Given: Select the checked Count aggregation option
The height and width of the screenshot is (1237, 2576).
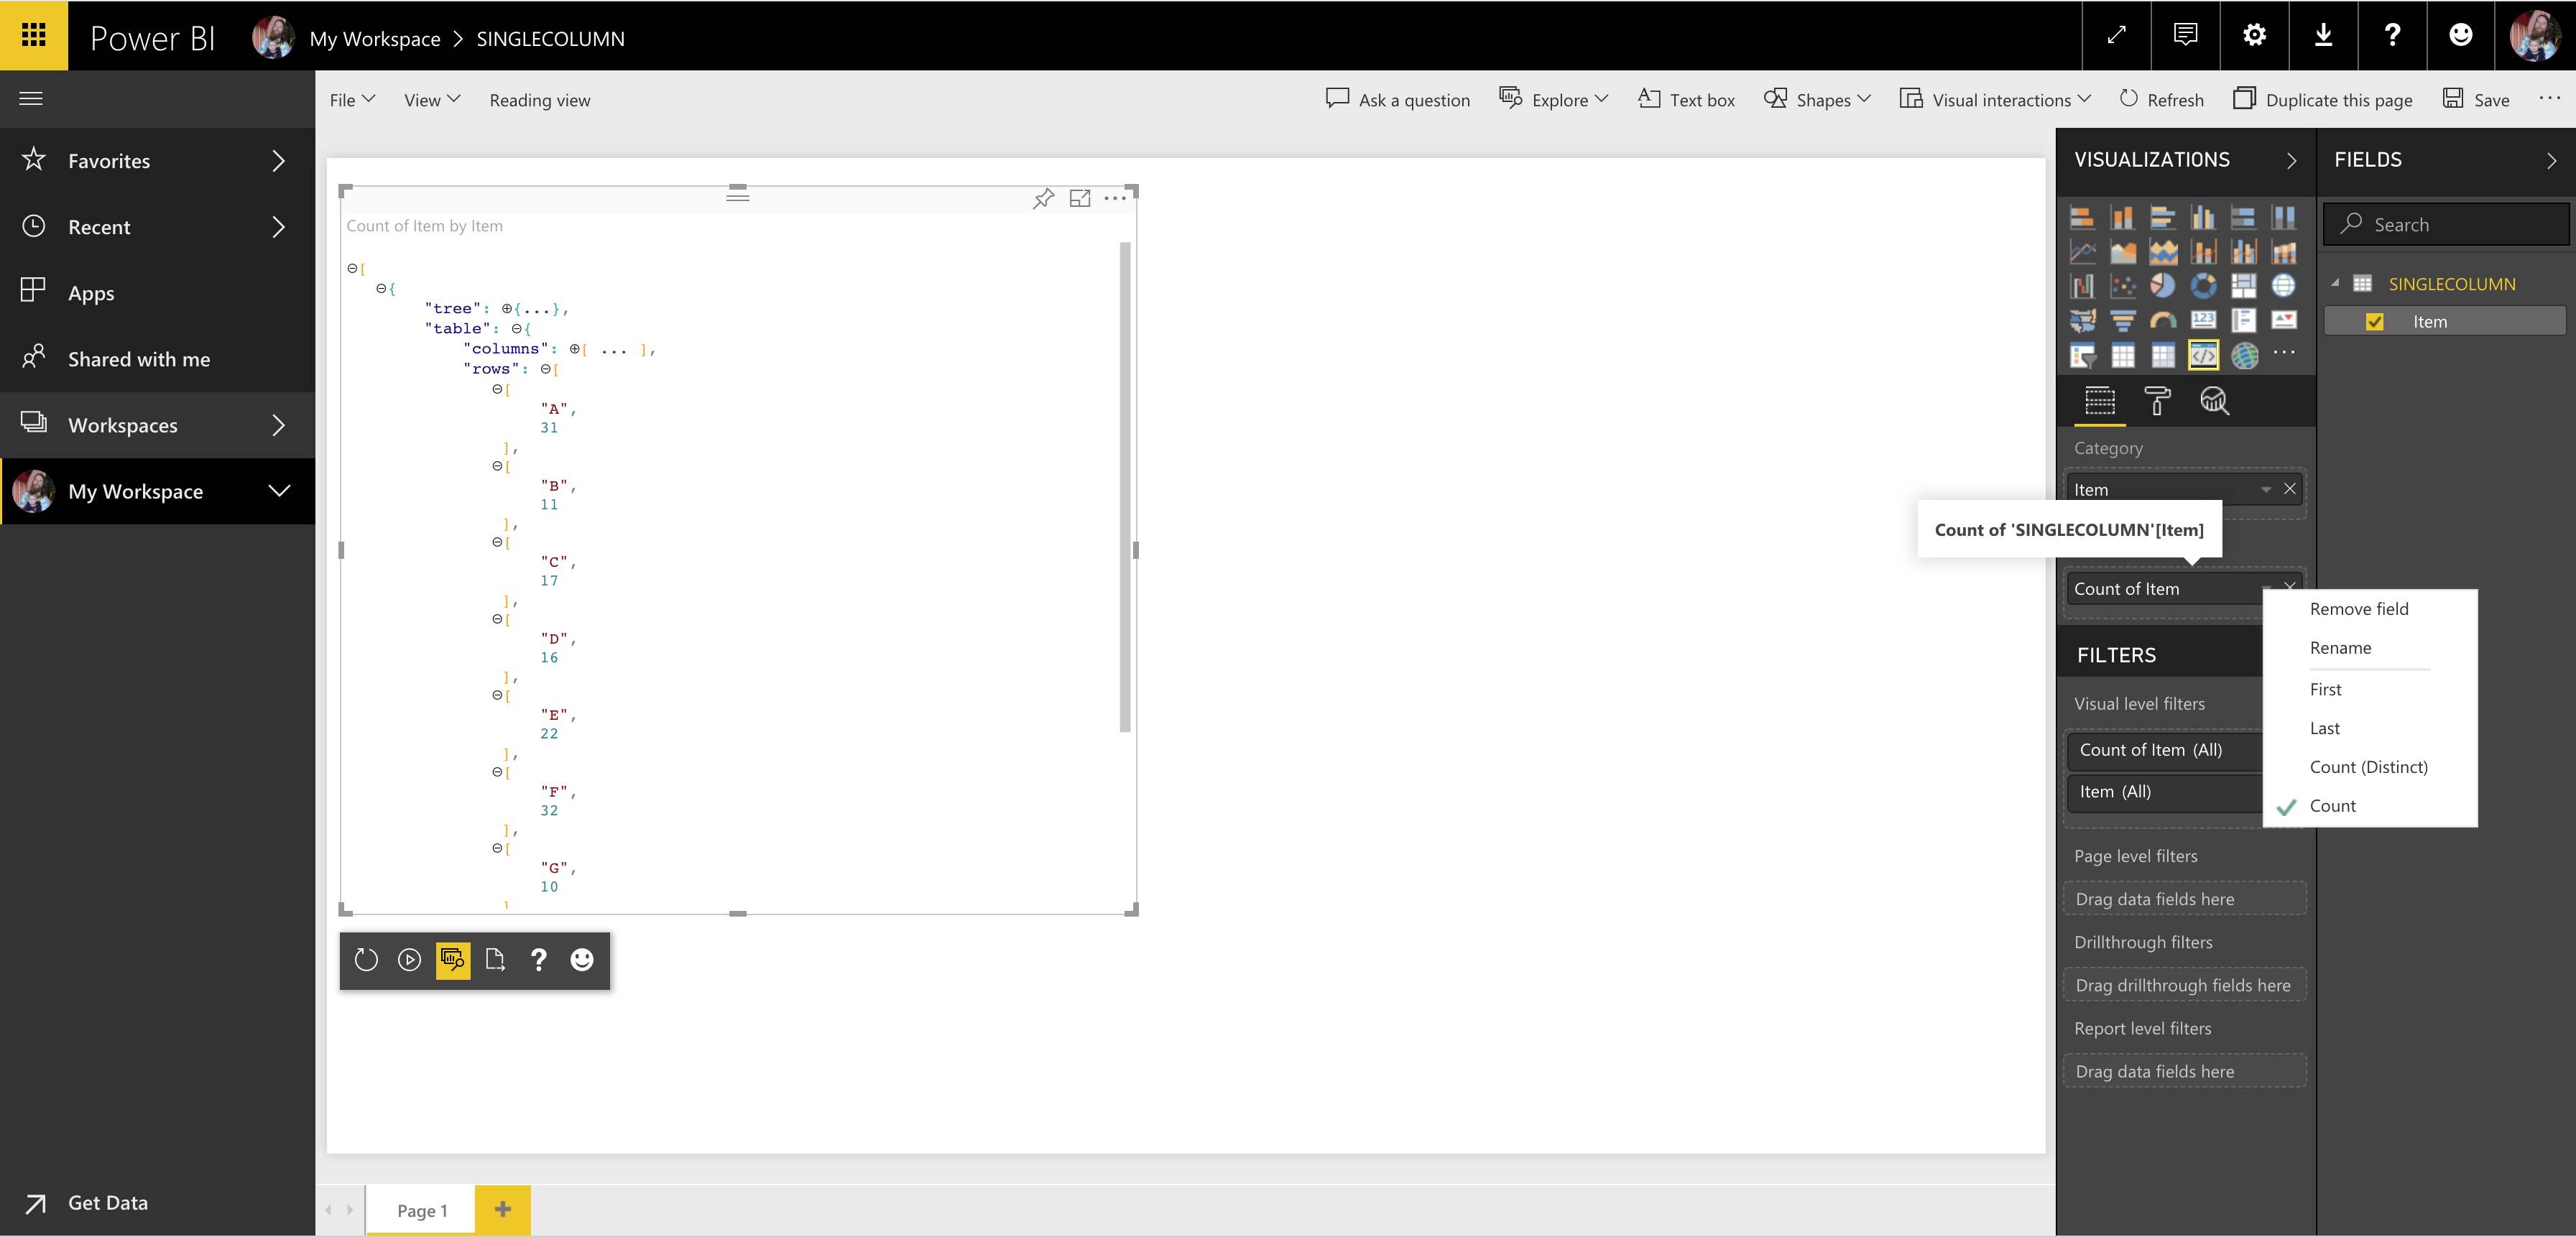Looking at the screenshot, I should (x=2332, y=806).
